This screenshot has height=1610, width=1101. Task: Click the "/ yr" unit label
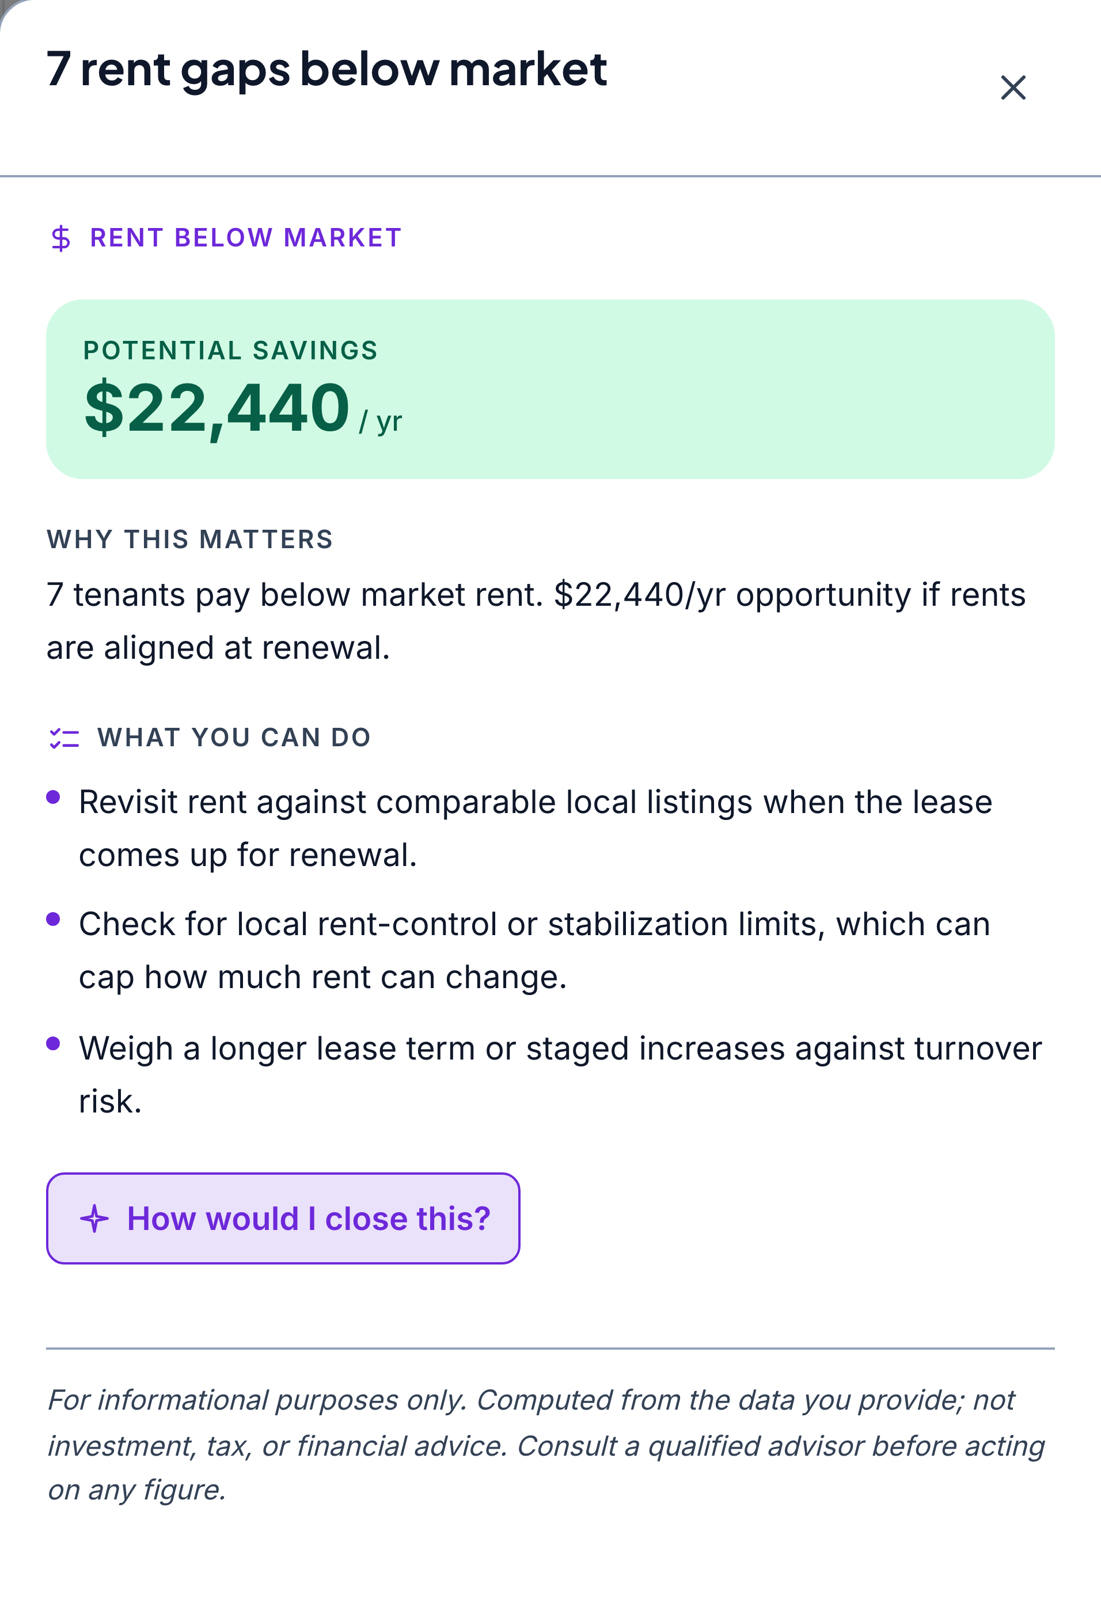pos(381,421)
